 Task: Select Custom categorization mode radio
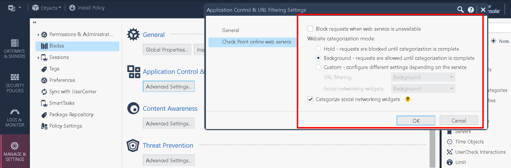[x=318, y=67]
